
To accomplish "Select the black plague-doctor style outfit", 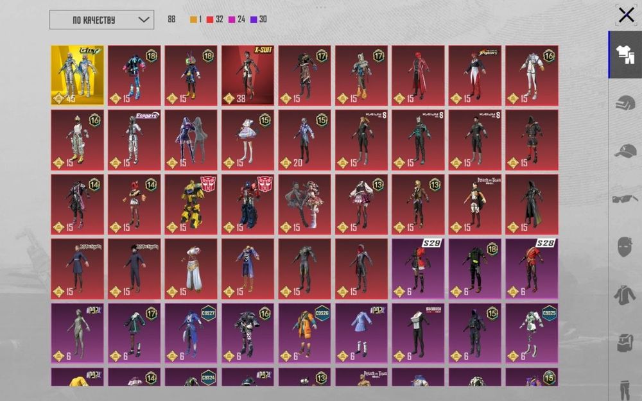I will (532, 204).
